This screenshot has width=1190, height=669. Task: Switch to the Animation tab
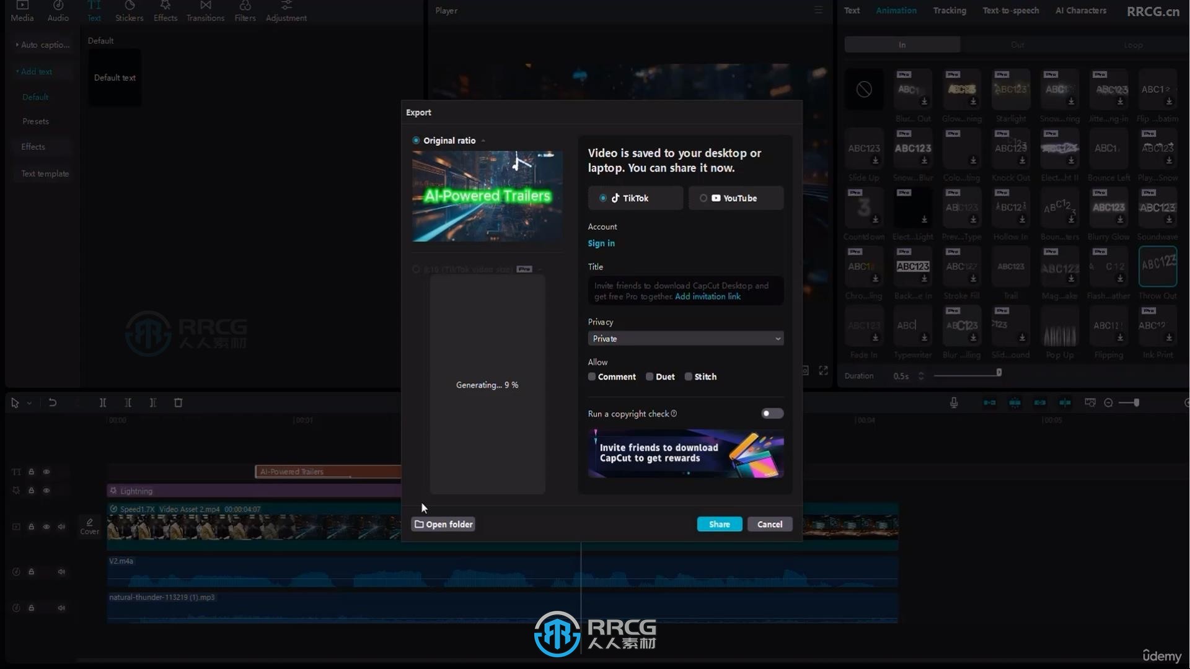coord(896,11)
